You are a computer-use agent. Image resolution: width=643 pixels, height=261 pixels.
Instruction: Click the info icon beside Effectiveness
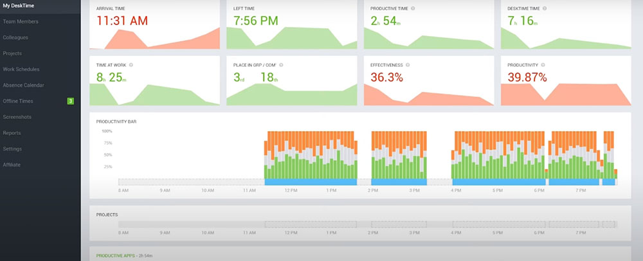pyautogui.click(x=408, y=65)
